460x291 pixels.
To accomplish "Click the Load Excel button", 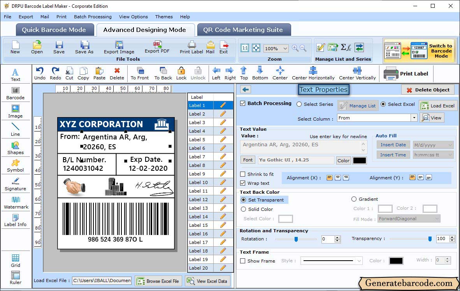I will 438,105.
